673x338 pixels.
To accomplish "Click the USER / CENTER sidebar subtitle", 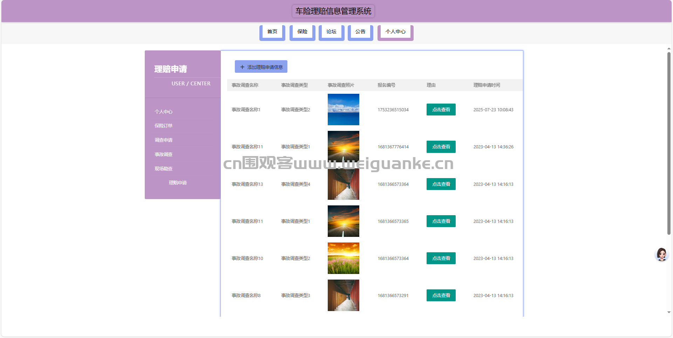I will (191, 84).
